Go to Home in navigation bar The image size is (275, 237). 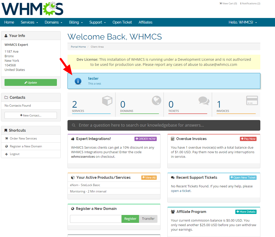(x=9, y=22)
